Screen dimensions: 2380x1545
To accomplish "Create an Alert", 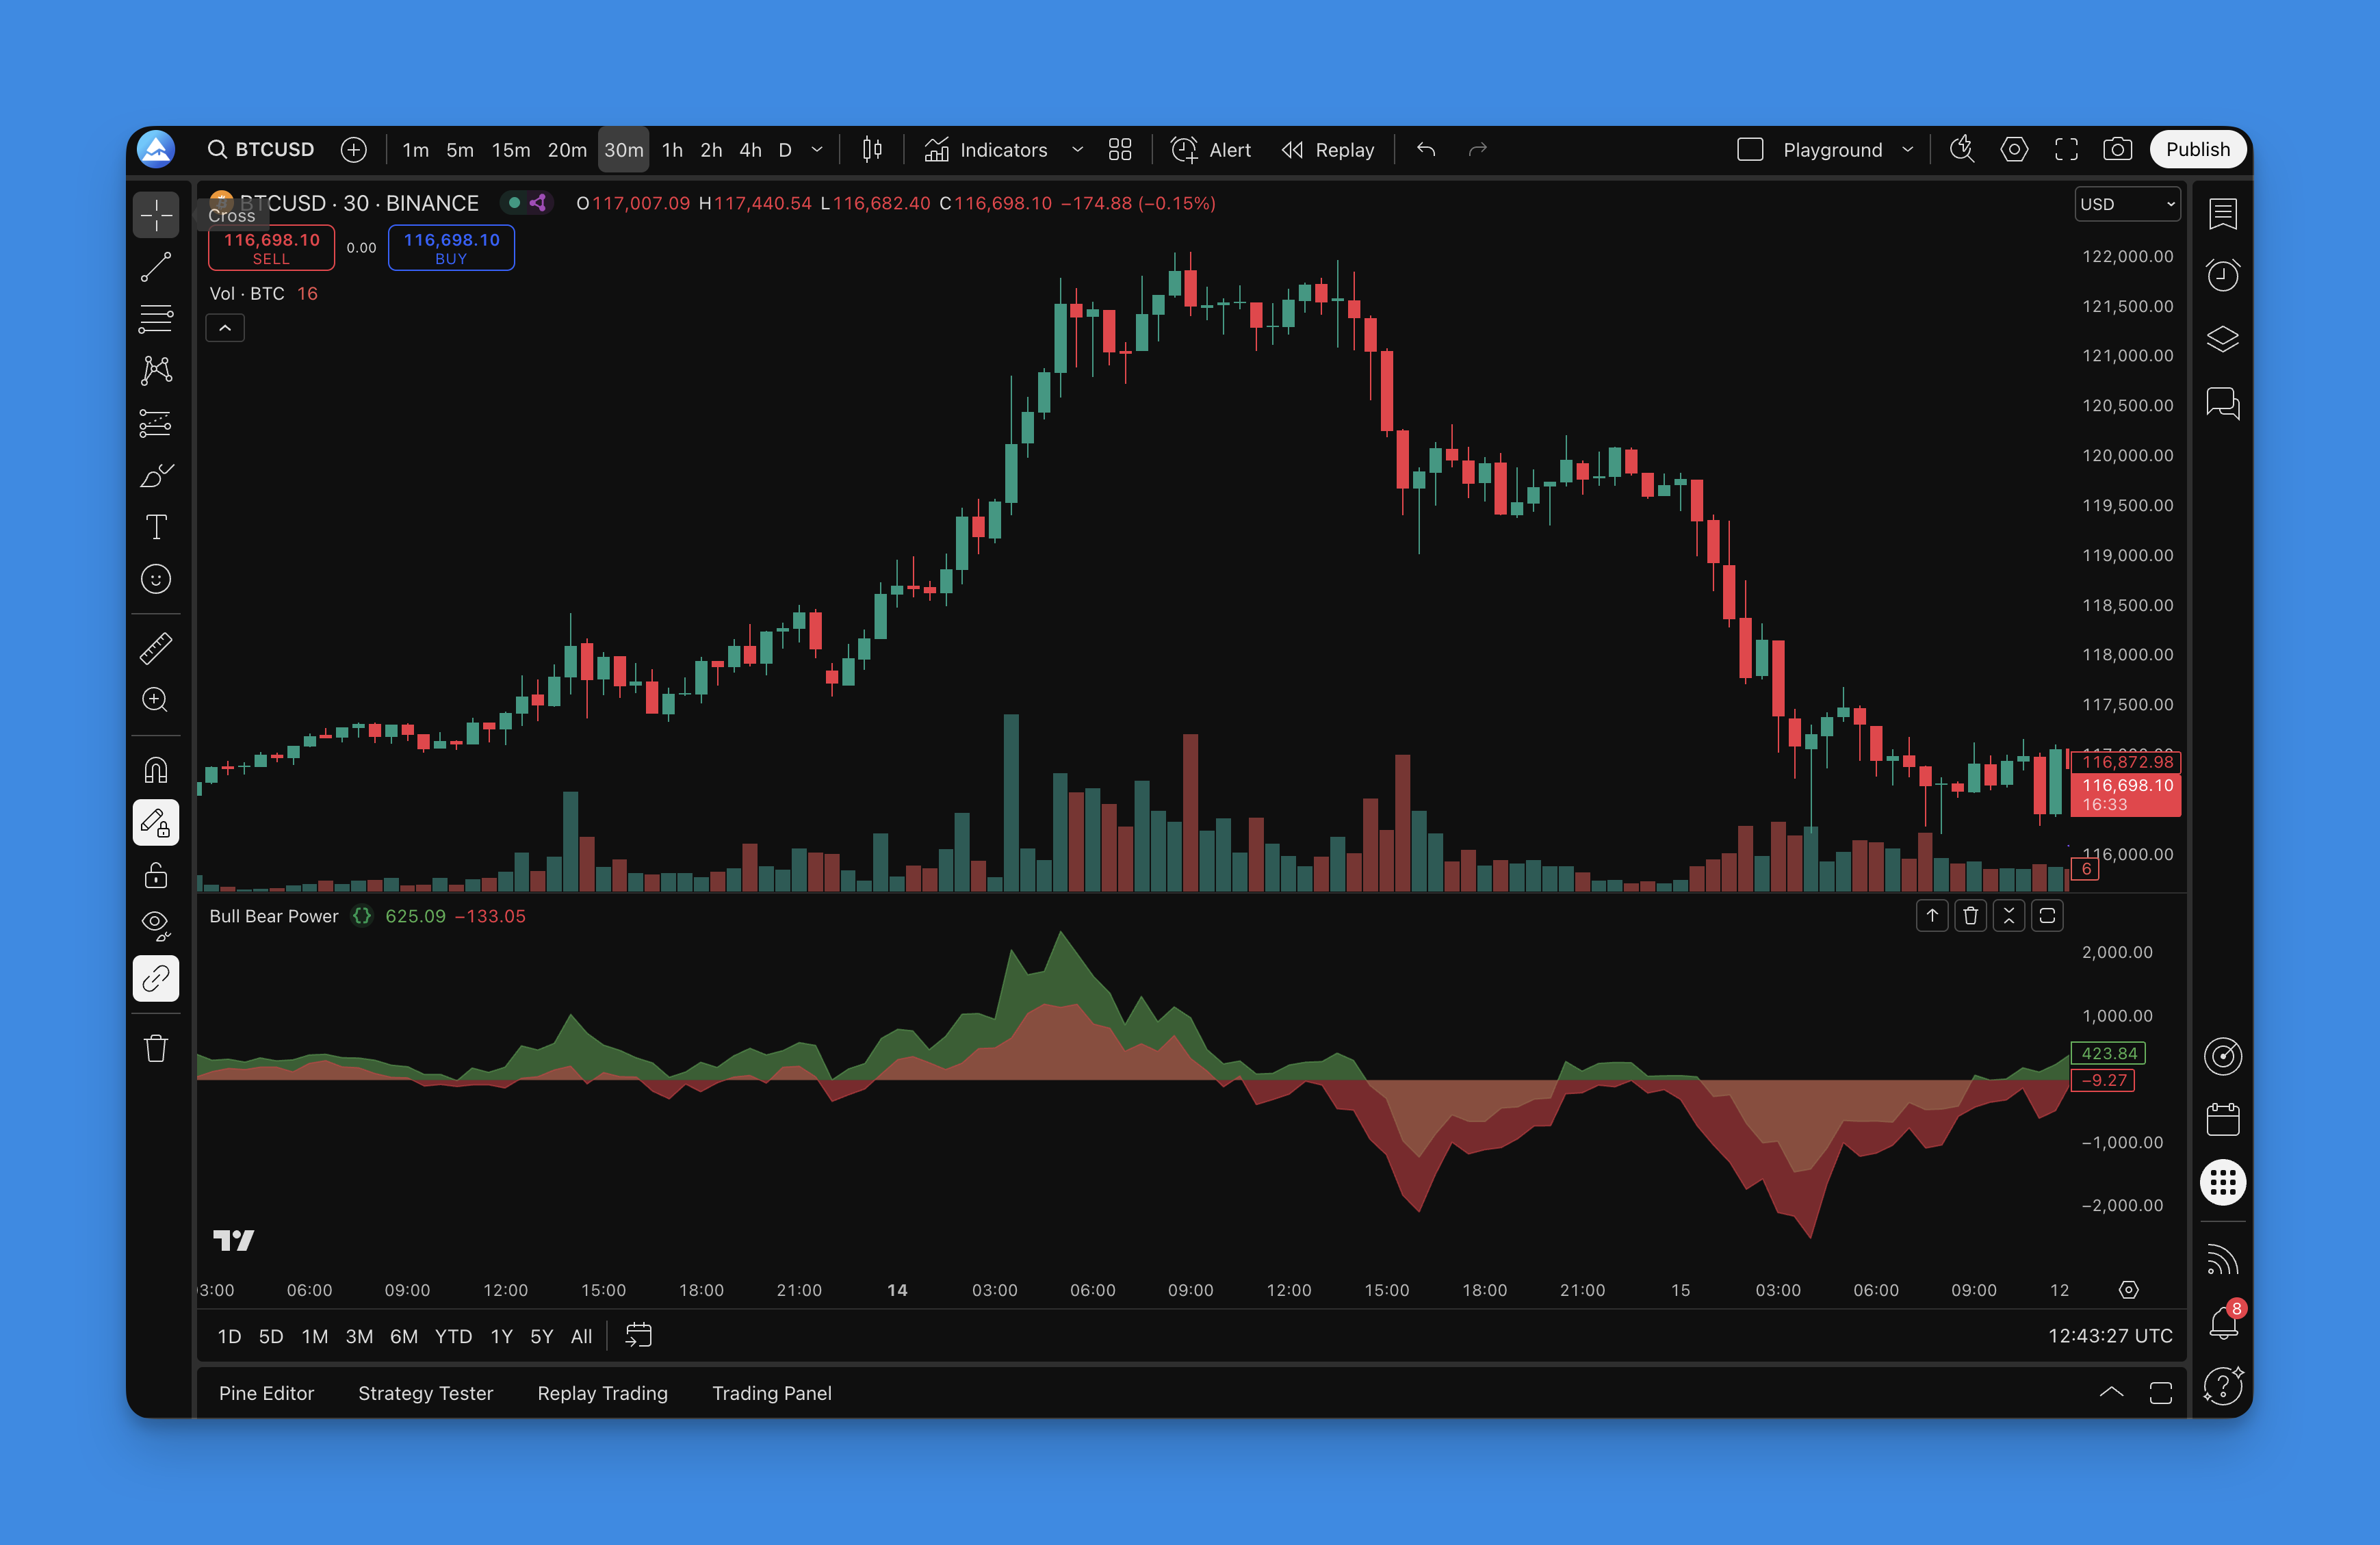I will pyautogui.click(x=1211, y=150).
